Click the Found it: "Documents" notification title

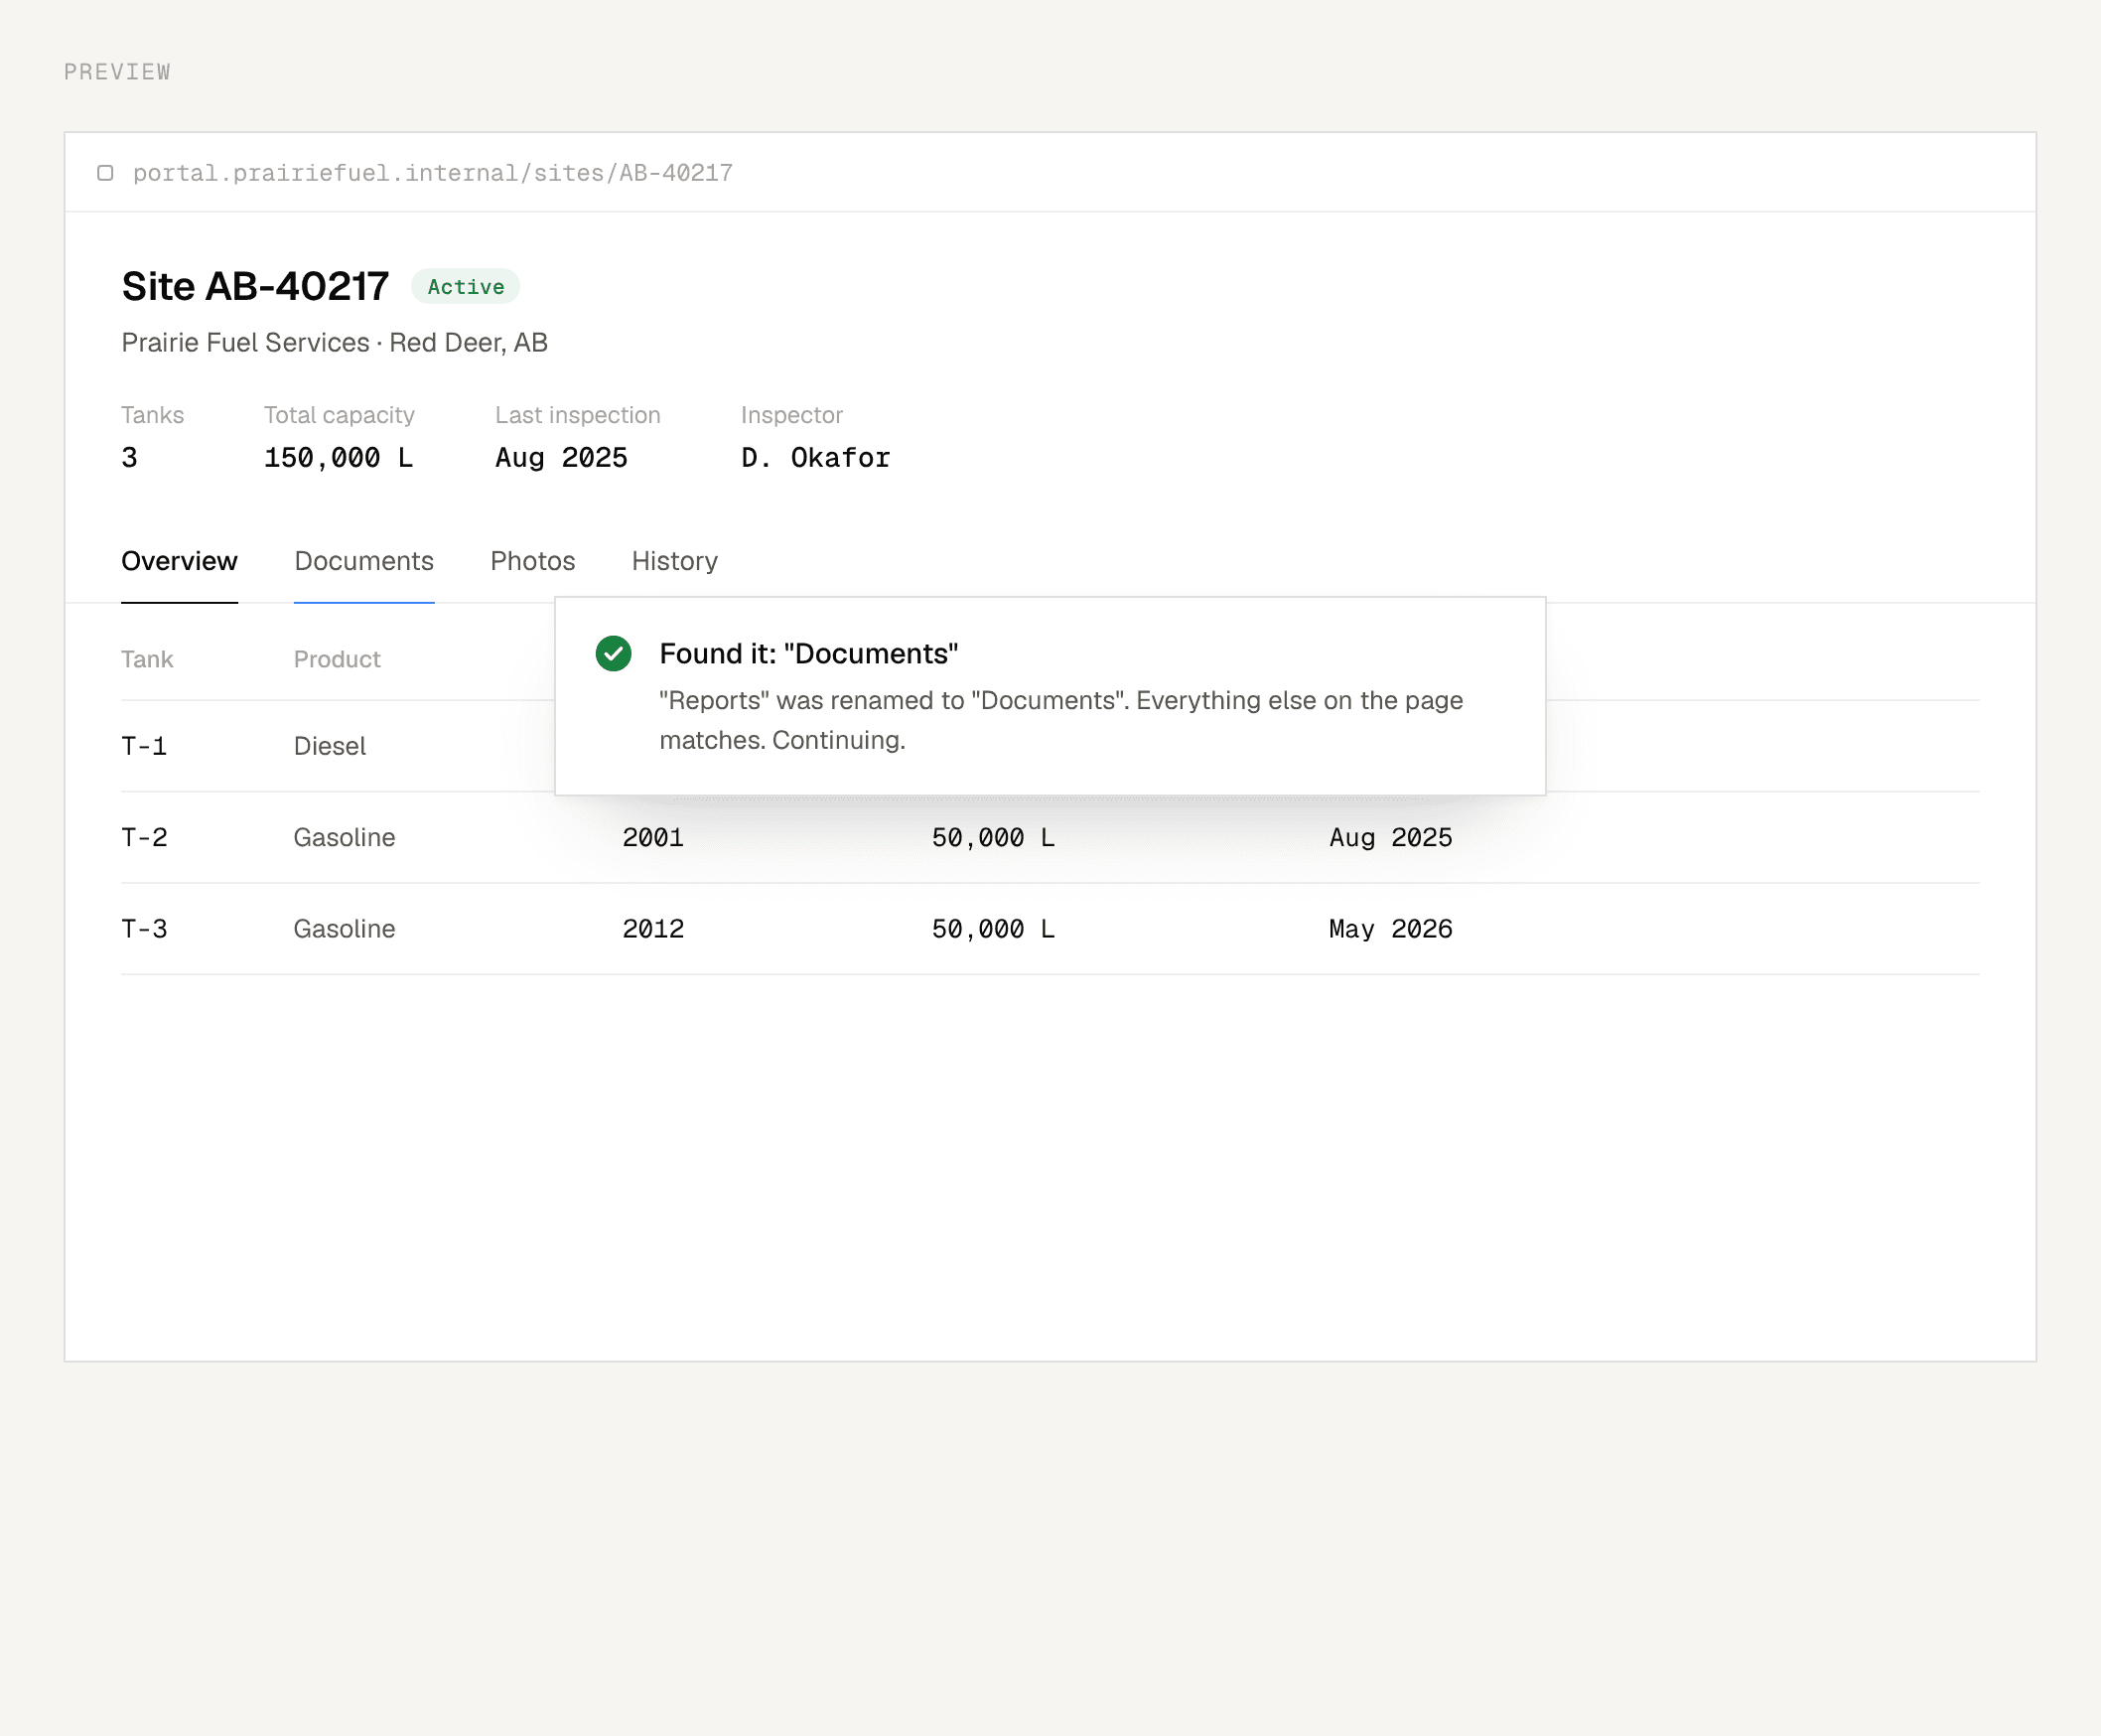click(x=808, y=653)
